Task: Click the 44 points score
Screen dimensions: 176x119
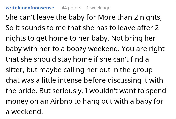Action: point(71,8)
